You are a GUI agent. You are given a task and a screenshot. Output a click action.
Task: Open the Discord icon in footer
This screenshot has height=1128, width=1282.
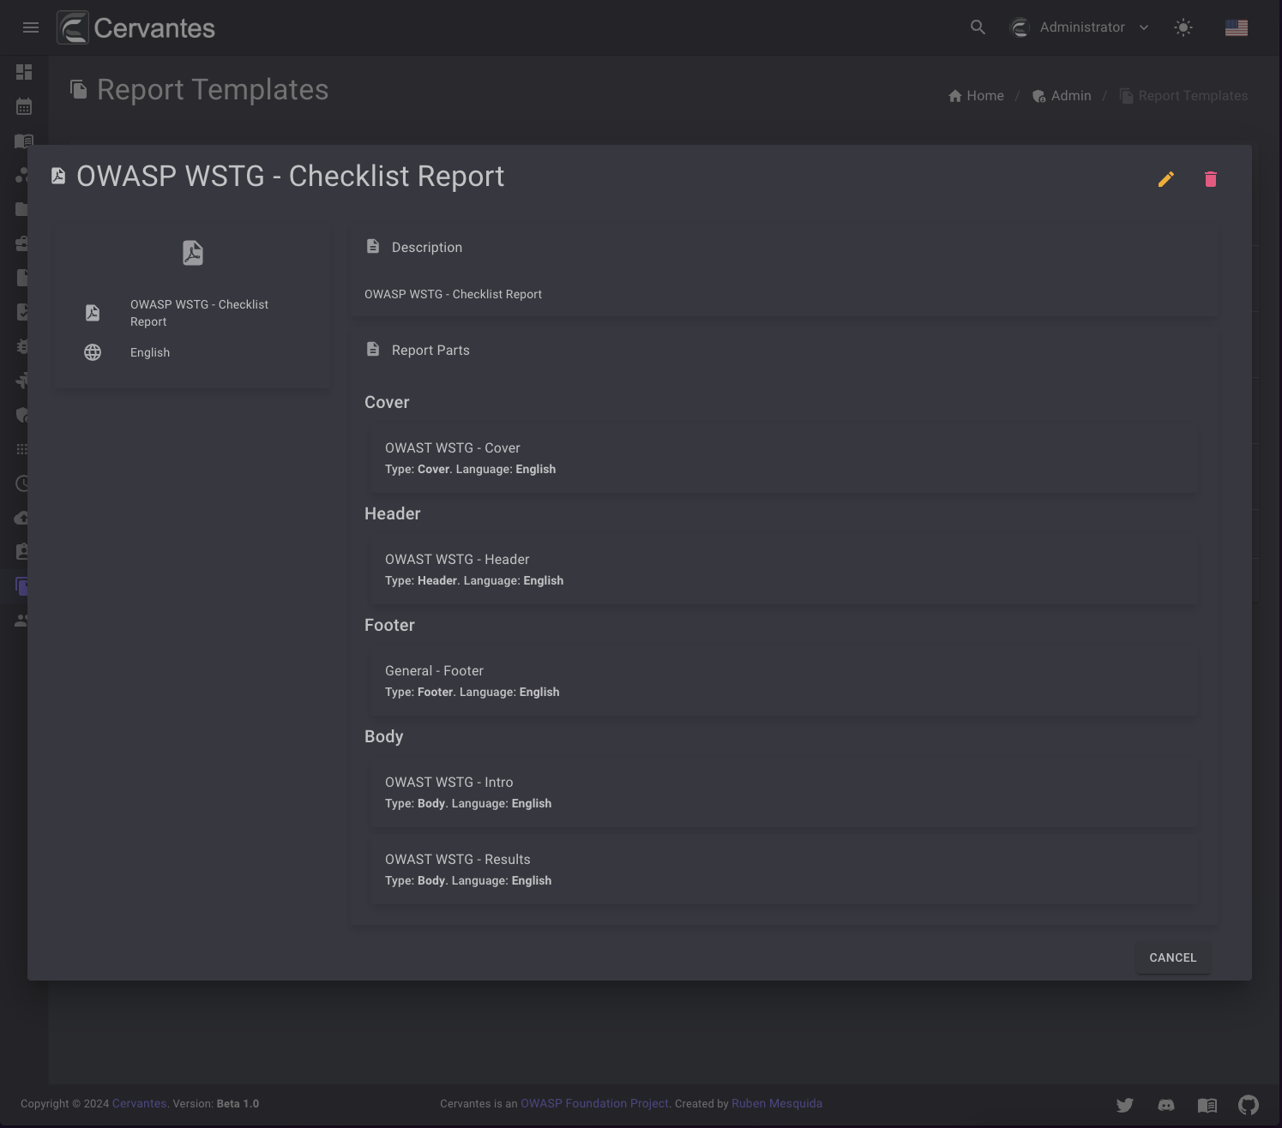pos(1166,1106)
